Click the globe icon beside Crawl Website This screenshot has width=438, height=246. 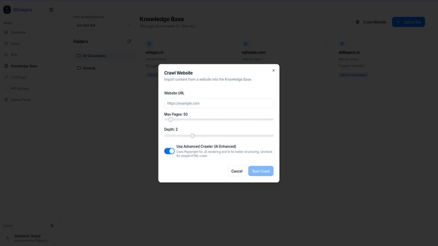(x=358, y=22)
